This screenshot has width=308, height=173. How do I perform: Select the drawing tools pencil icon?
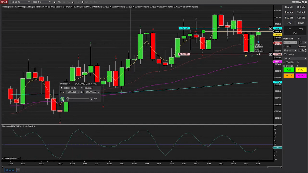[x=60, y=2]
